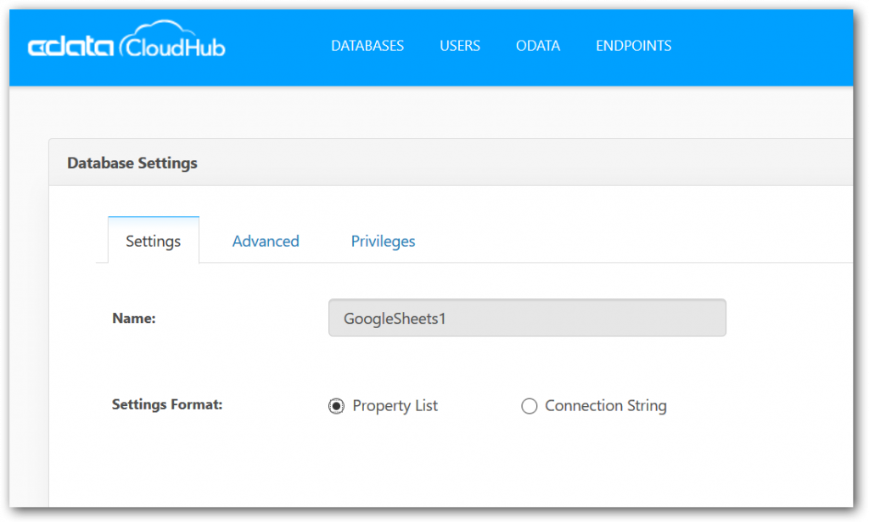Select the Connection String radio button
Viewport: 869px width, 523px height.
click(x=530, y=406)
